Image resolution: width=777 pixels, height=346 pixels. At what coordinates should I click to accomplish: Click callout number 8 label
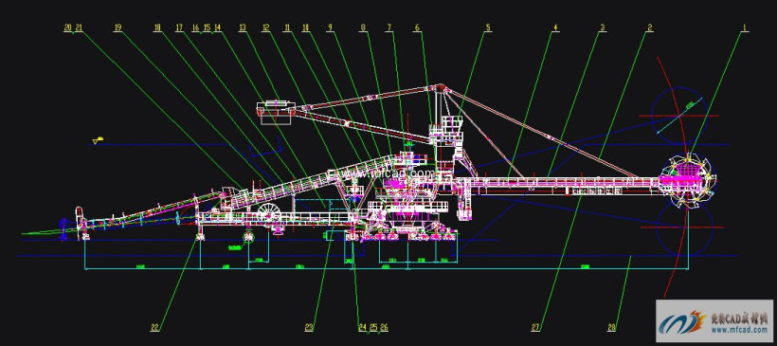[364, 28]
